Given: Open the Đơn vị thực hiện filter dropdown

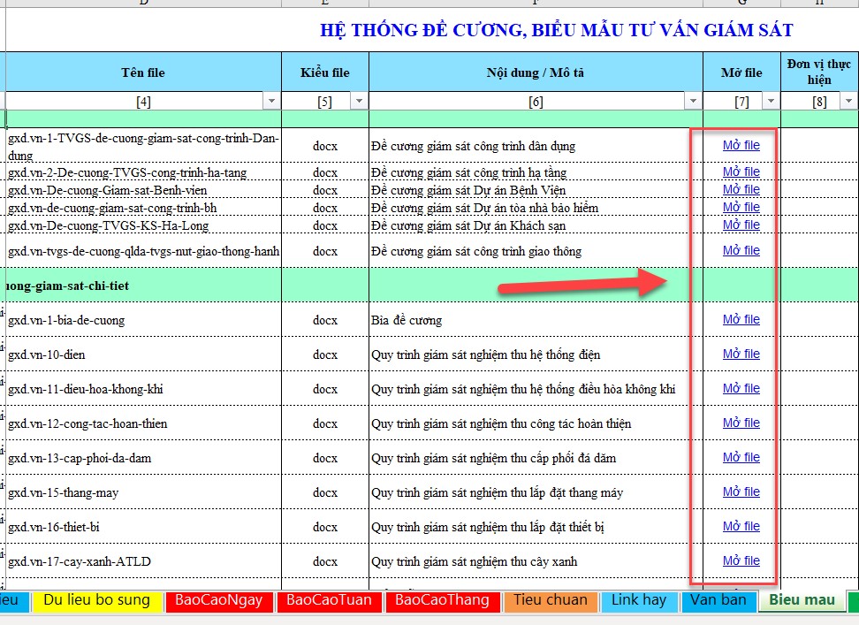Looking at the screenshot, I should pos(849,102).
